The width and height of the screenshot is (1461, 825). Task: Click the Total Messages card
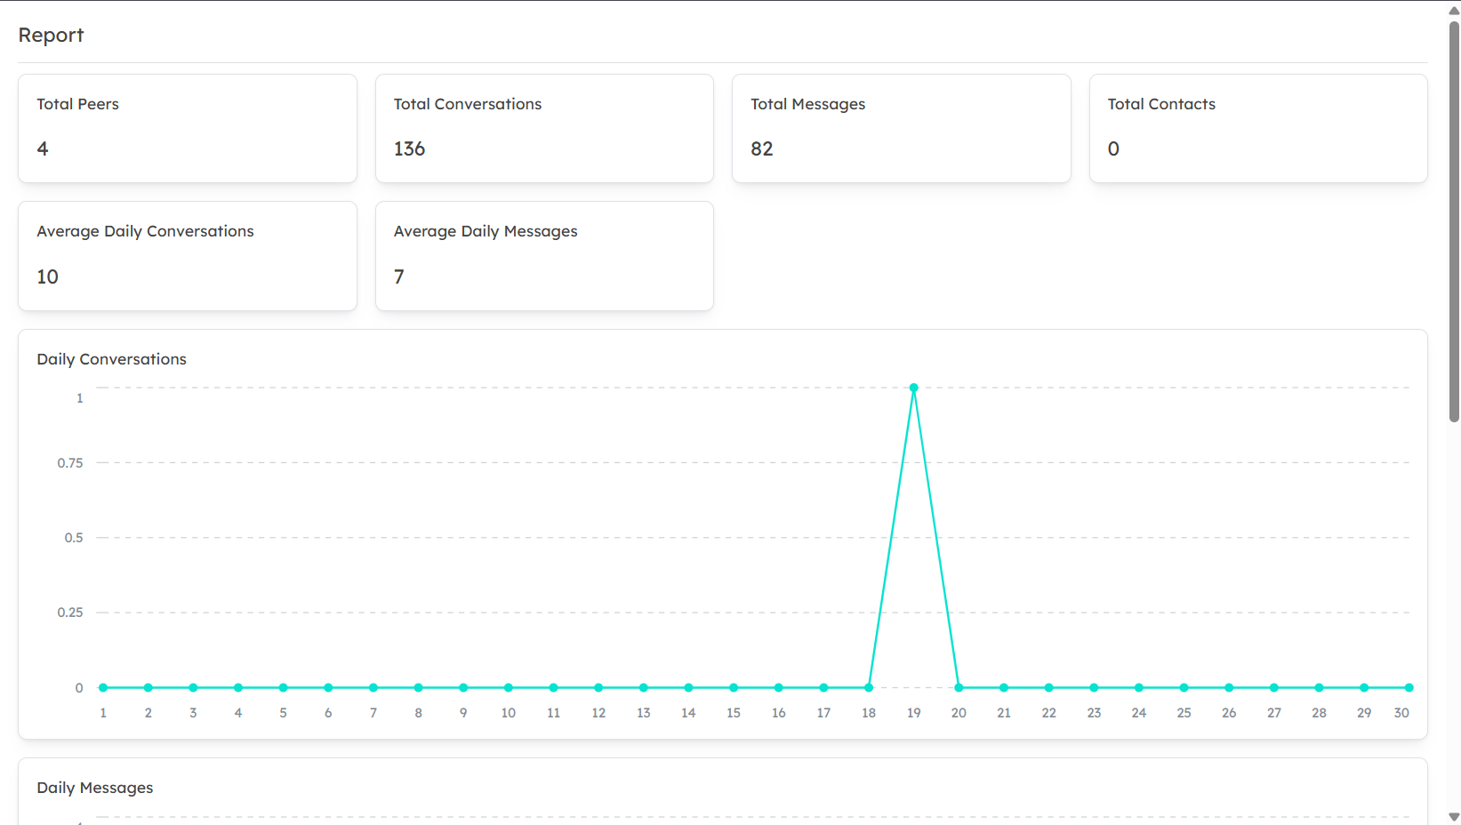[x=901, y=128]
